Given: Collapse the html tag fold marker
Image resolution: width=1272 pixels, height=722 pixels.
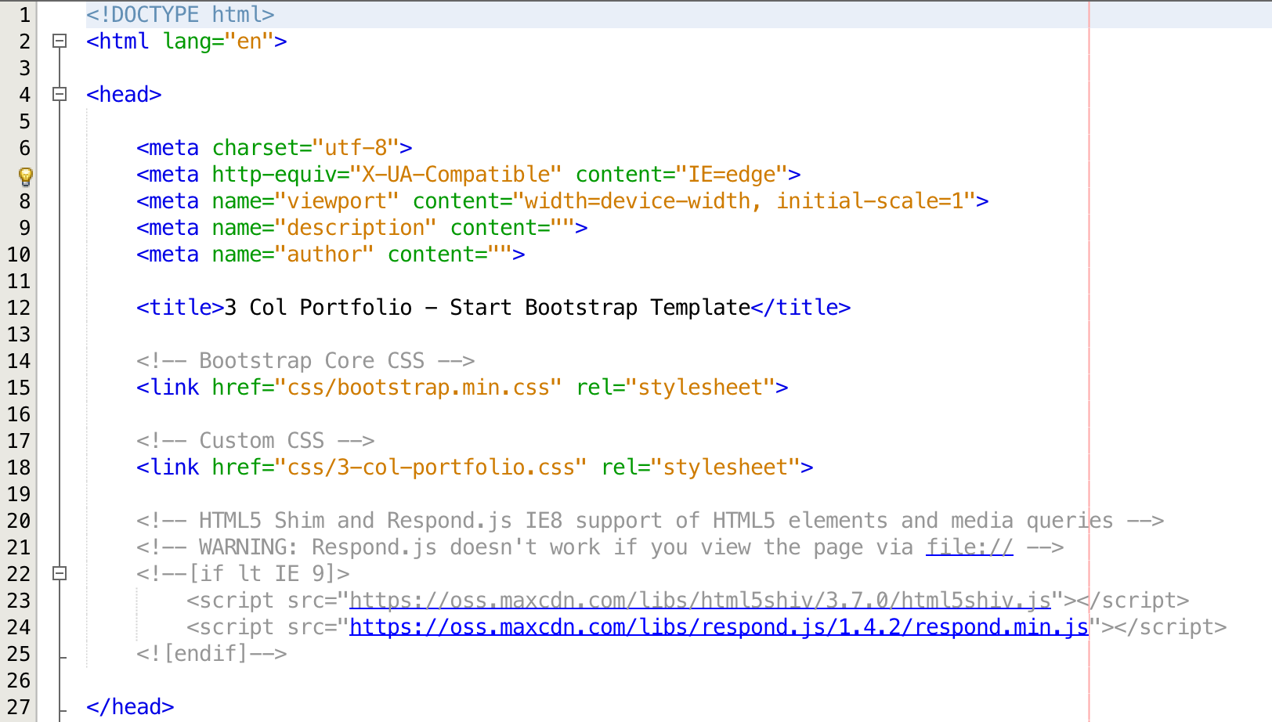Looking at the screenshot, I should [60, 41].
